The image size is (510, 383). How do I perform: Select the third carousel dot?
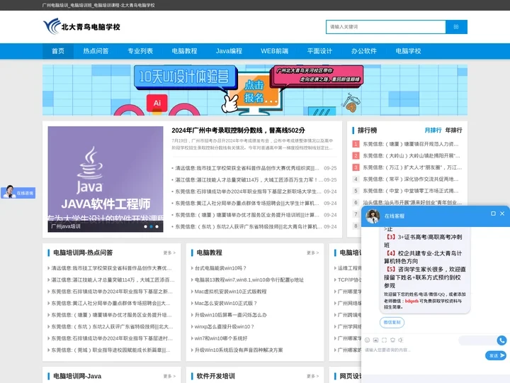[x=157, y=226]
